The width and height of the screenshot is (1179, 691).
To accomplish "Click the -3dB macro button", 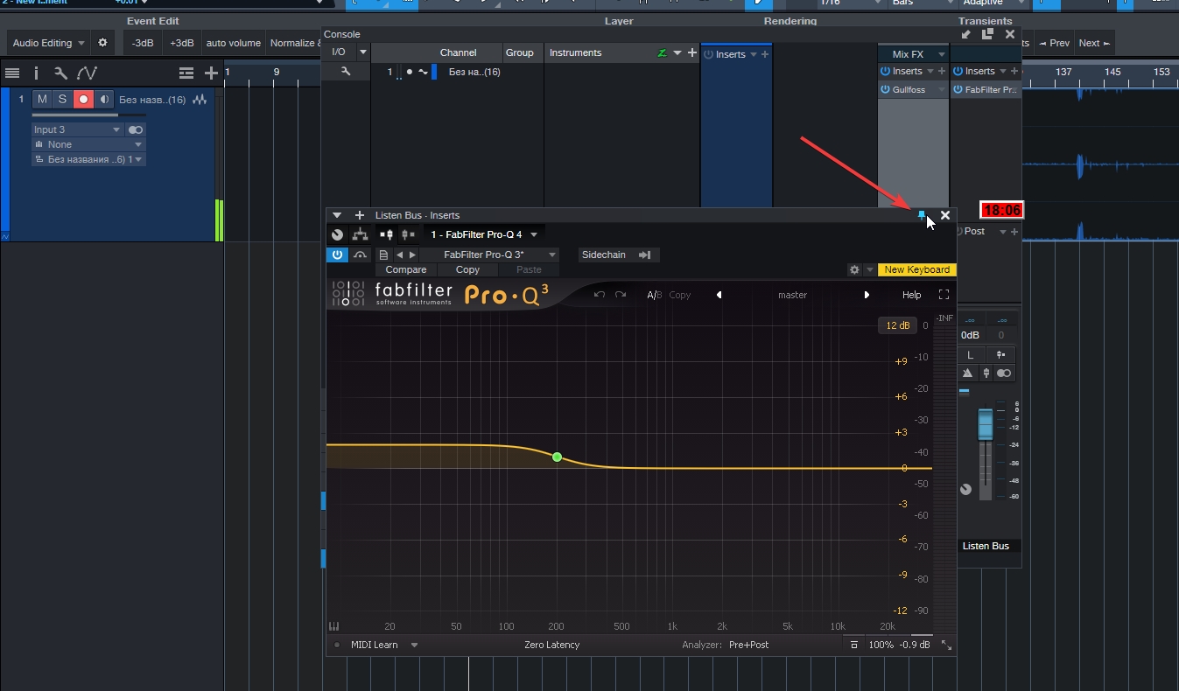I will pos(143,43).
